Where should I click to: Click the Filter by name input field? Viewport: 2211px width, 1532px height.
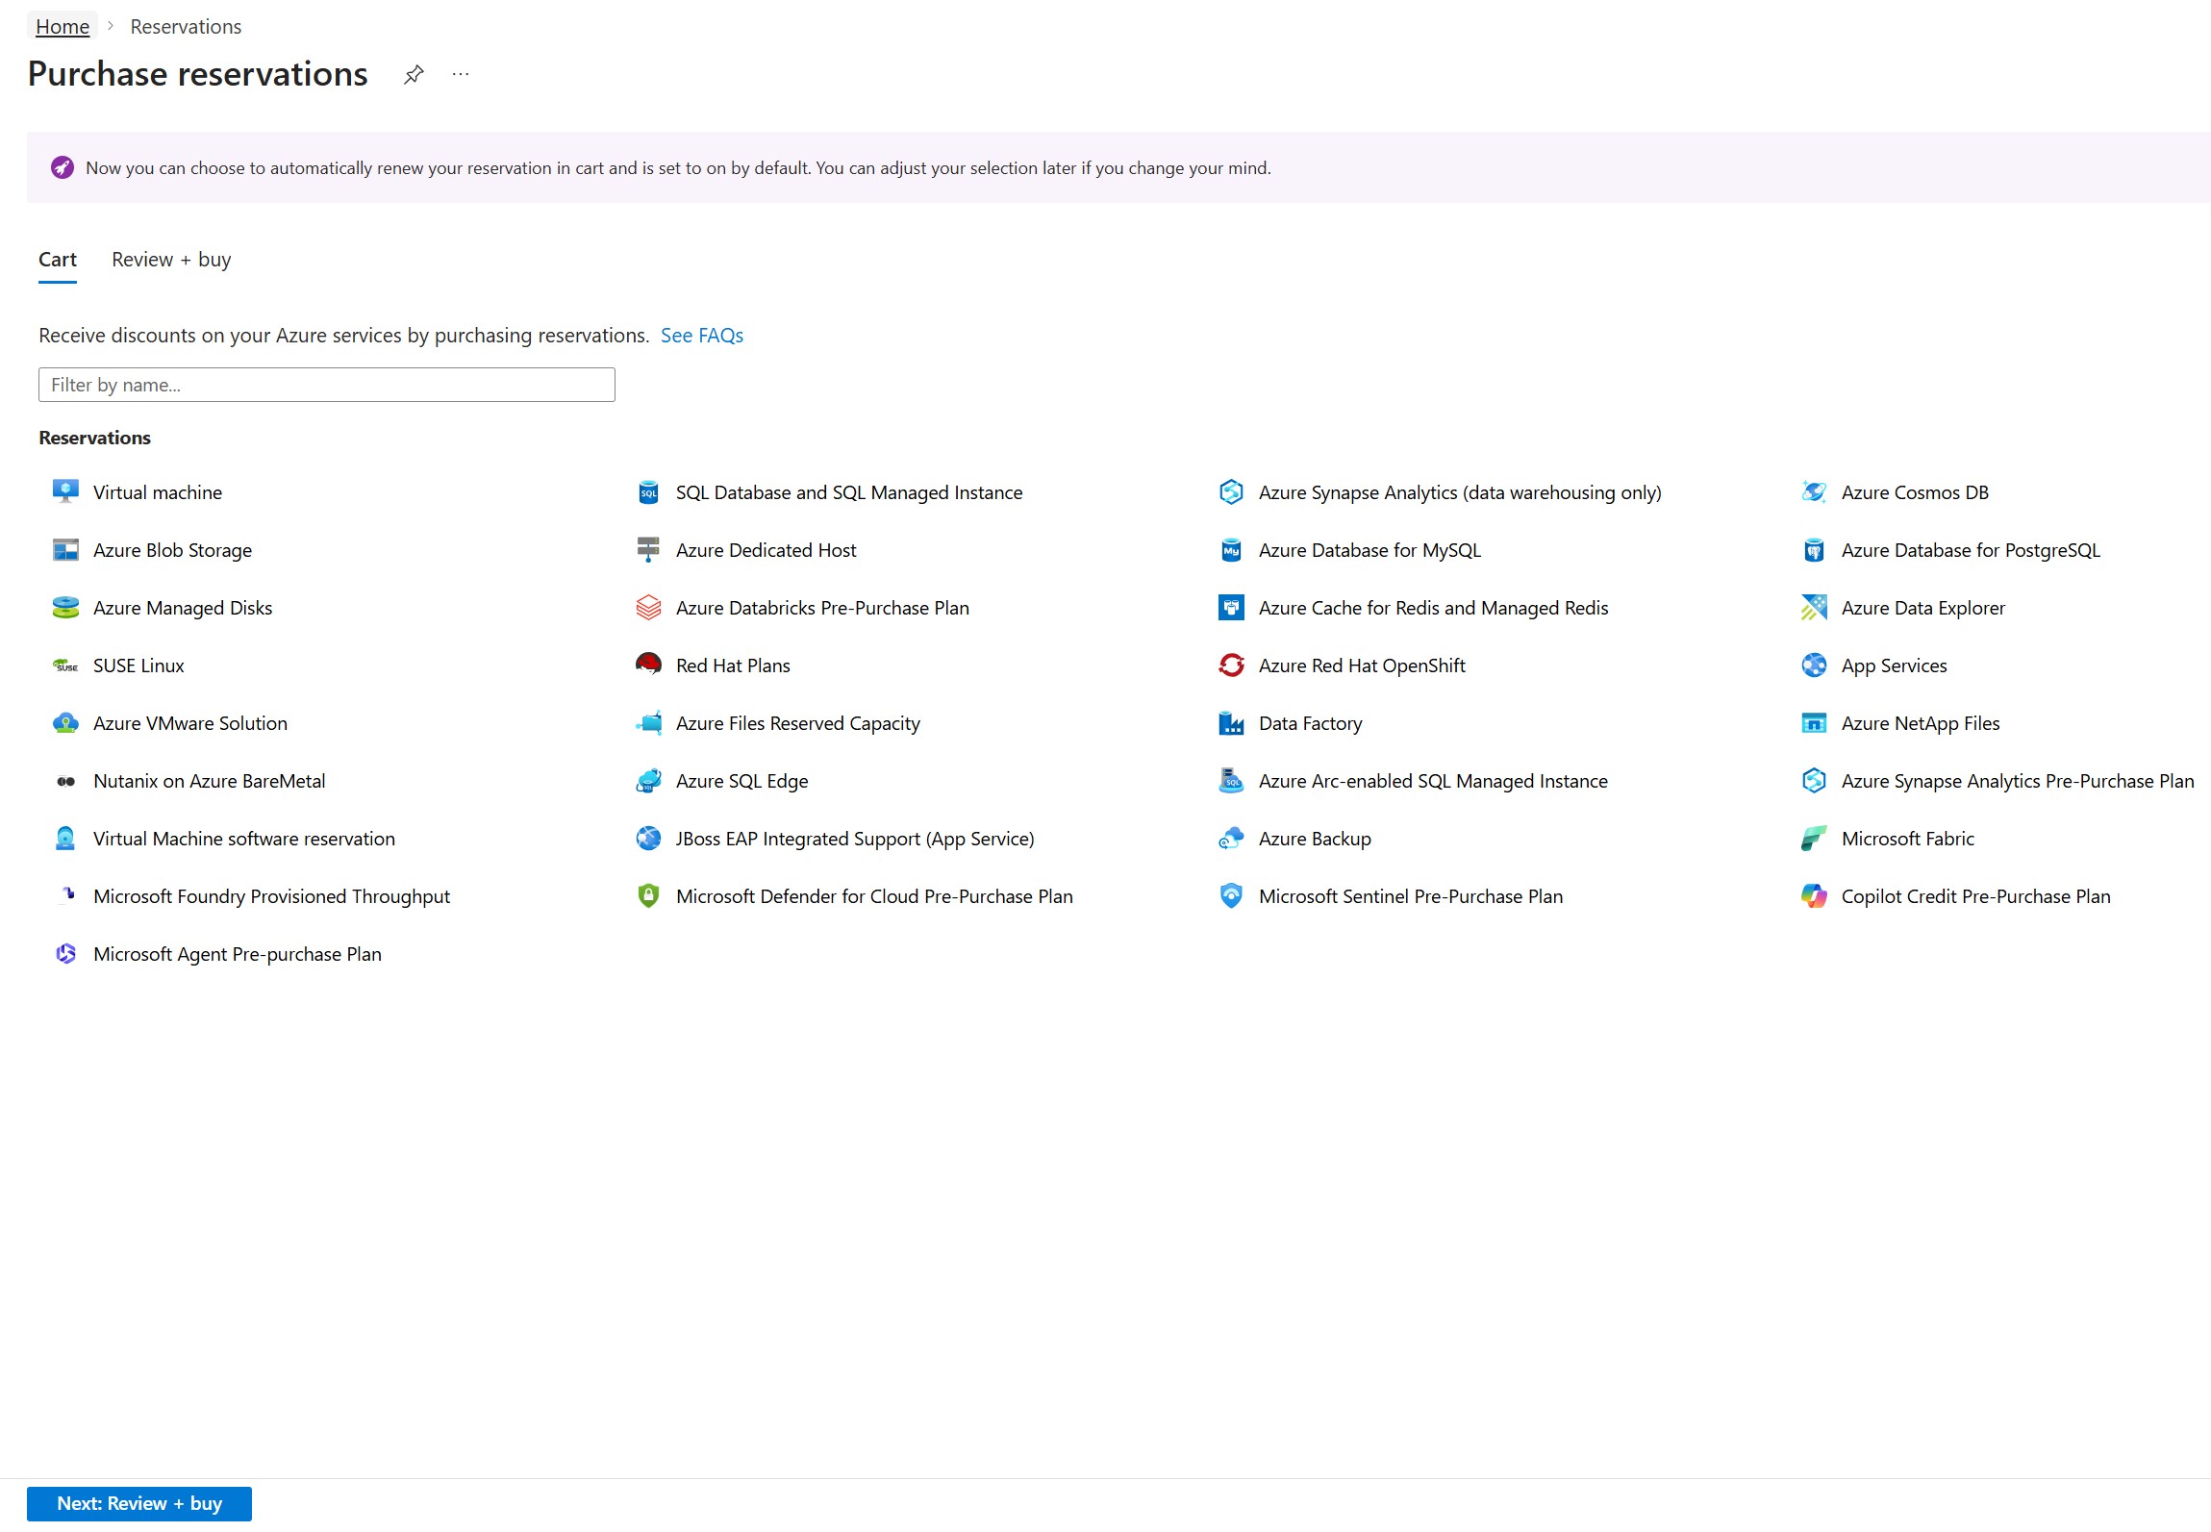pos(327,385)
